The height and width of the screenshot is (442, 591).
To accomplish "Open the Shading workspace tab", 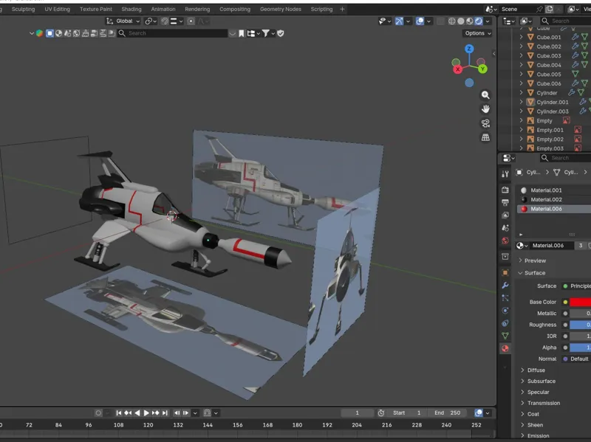I will [131, 9].
